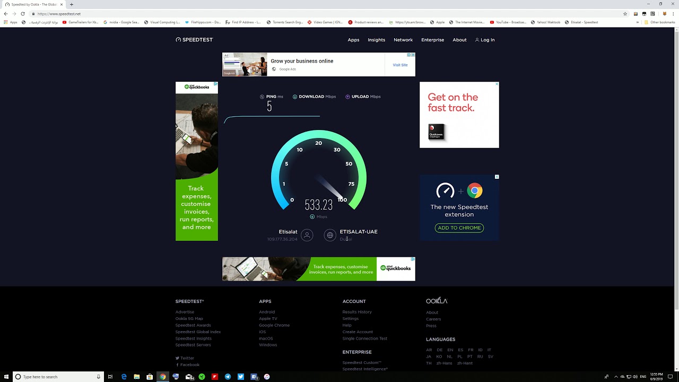Screen dimensions: 679x382
Task: Open the Other bookmarks folder
Action: point(659,22)
